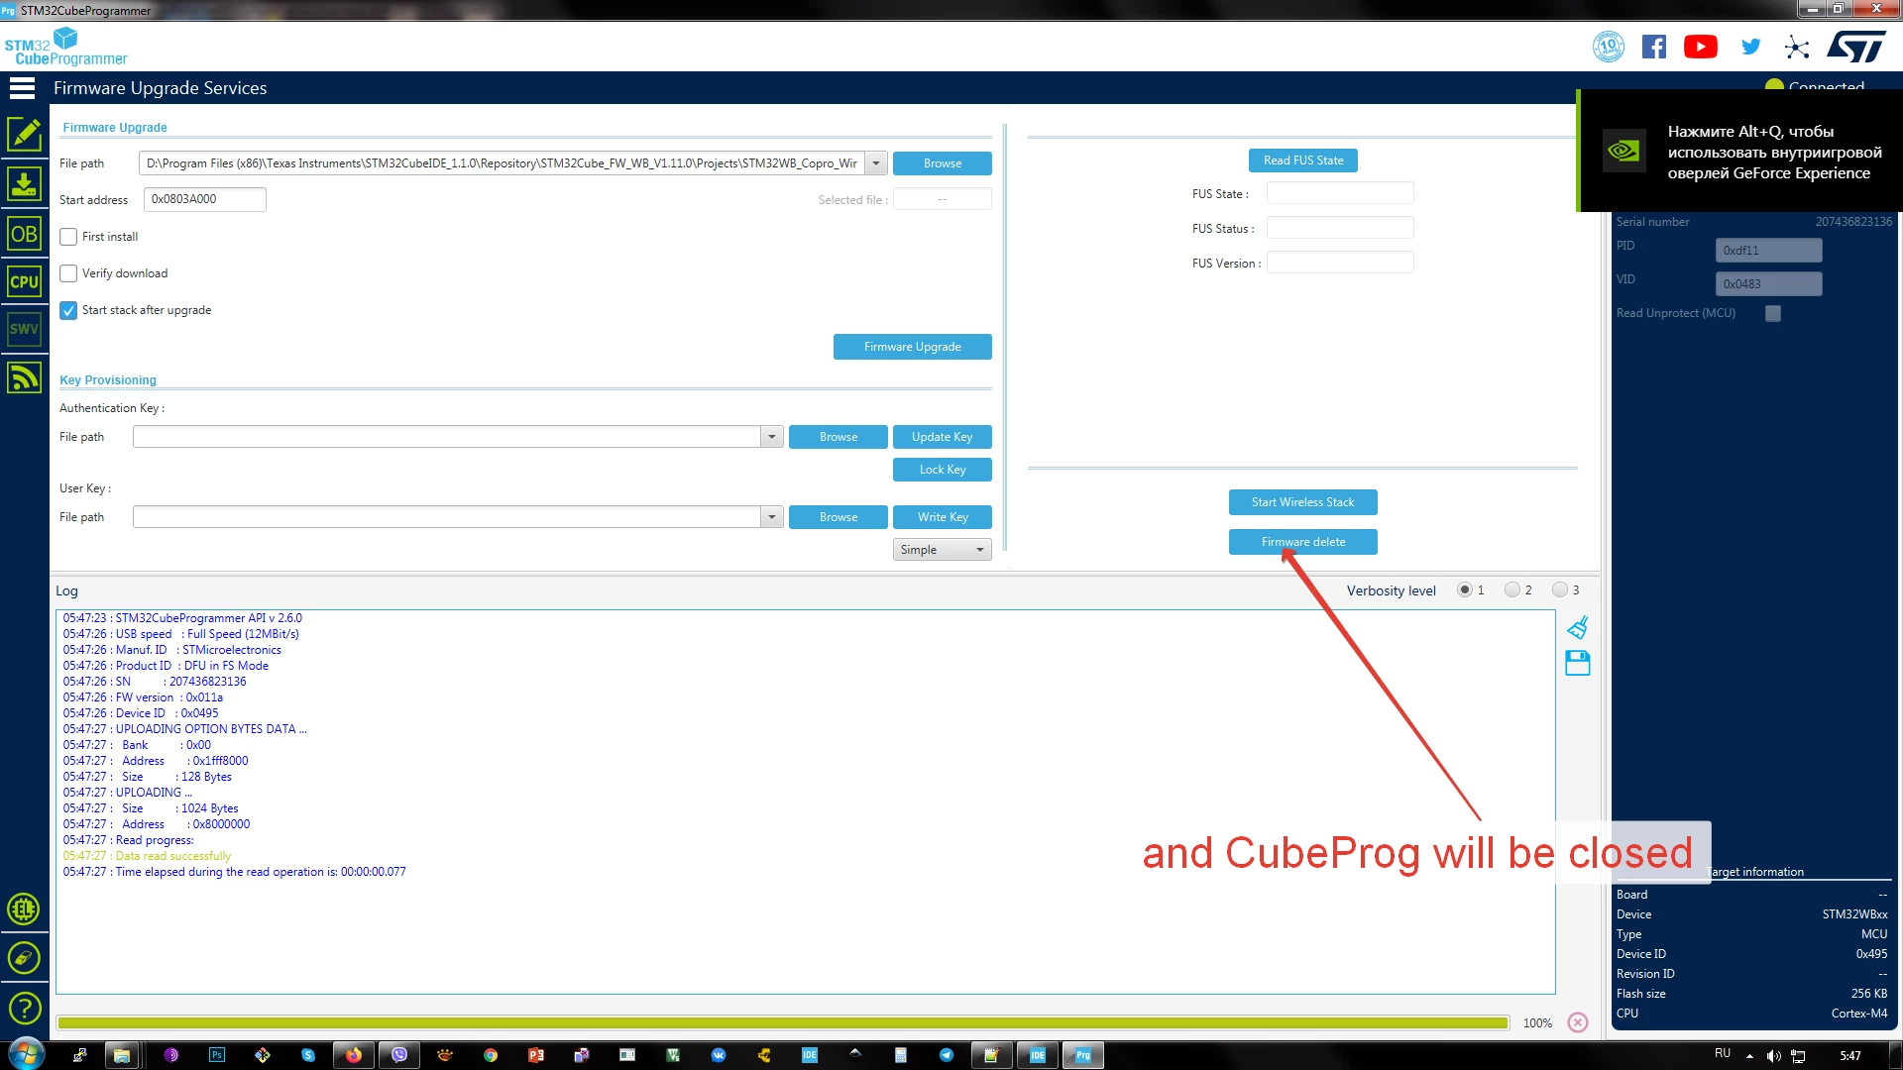This screenshot has height=1070, width=1903.
Task: Open the ST Twitter icon
Action: click(1750, 47)
